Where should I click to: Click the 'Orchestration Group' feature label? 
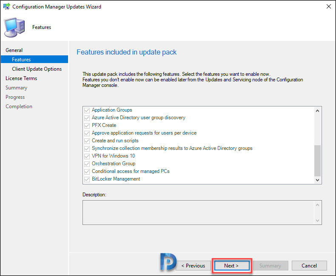114,164
